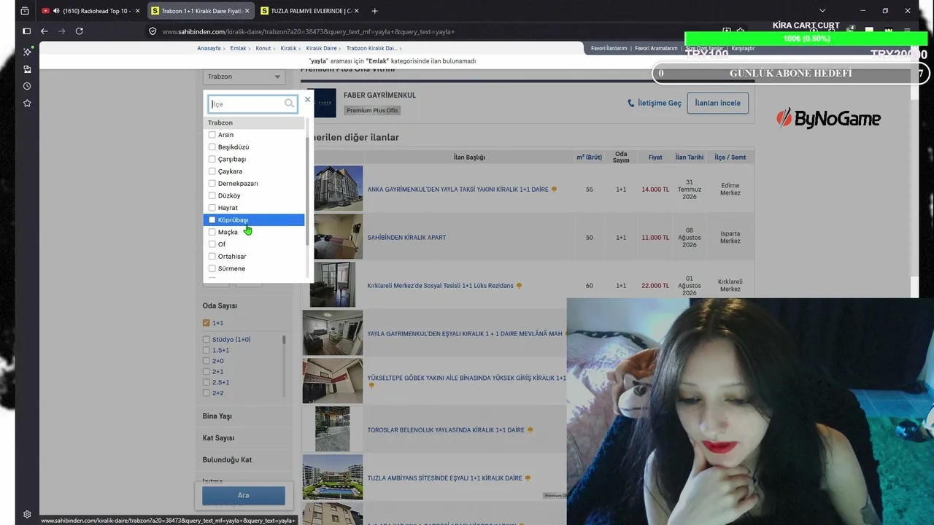Screen dimensions: 934x525
Task: Open Favori Aramalarım link
Action: click(657, 48)
